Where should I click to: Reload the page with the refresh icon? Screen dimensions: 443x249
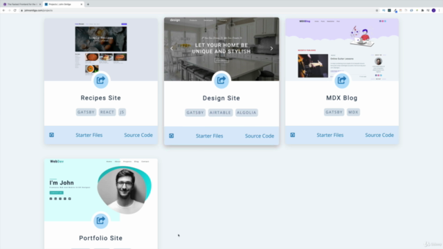click(15, 10)
